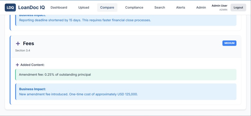Screen dimensions: 251x116
Task: Click the LDQ logo icon
Action: [x=10, y=7]
